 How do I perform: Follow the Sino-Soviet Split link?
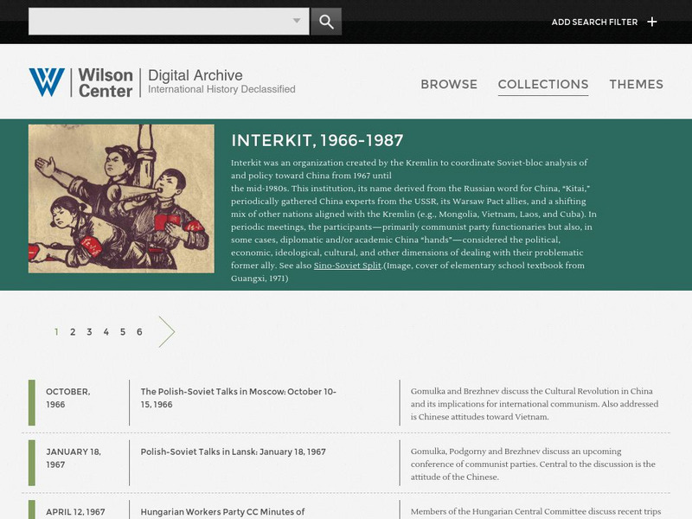click(348, 266)
